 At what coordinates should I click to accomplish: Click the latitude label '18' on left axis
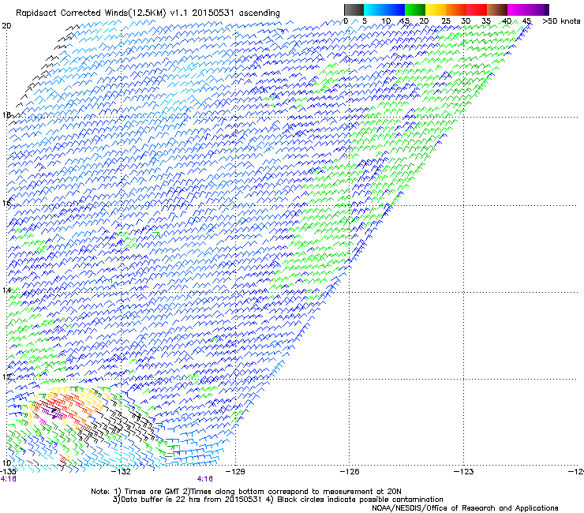click(6, 114)
